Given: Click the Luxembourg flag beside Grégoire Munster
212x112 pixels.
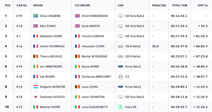Looking at the screenshot, I should tap(36, 87).
